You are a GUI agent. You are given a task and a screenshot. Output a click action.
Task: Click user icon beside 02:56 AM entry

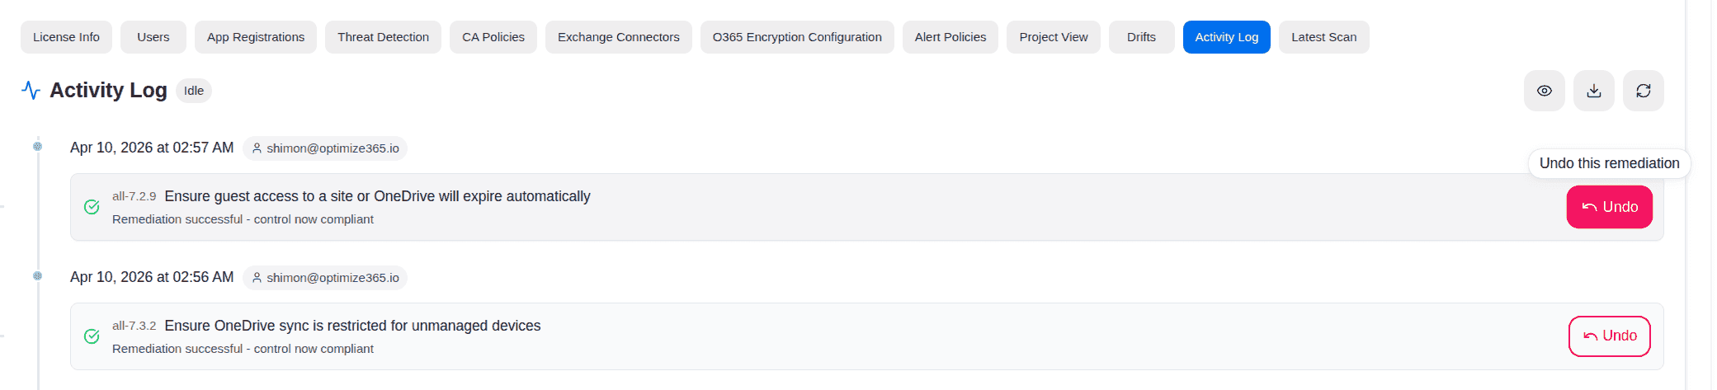click(x=257, y=278)
